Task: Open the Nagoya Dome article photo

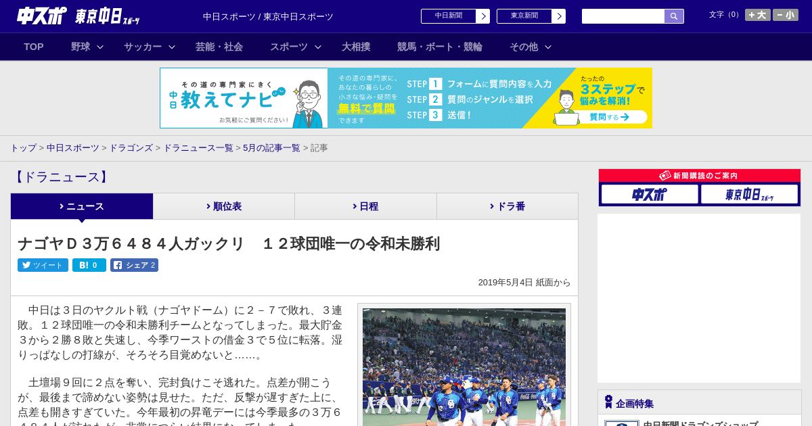Action: [464, 366]
